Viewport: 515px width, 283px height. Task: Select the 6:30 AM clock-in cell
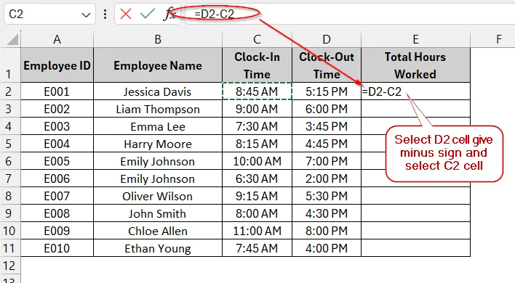pos(257,179)
